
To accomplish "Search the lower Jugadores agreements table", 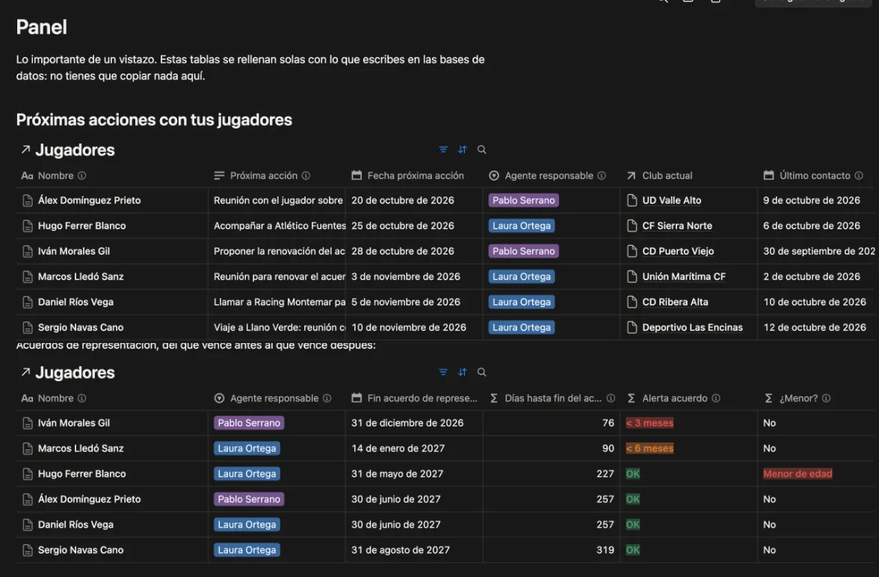I will pos(481,372).
